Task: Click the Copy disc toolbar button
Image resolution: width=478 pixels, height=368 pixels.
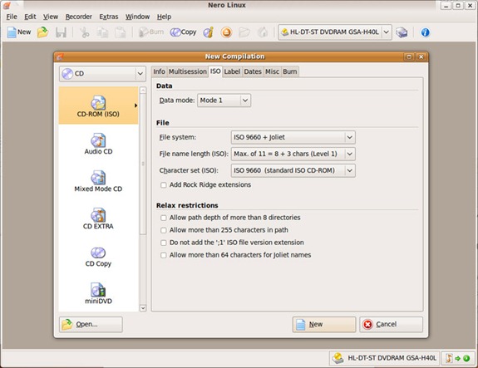Action: click(x=183, y=32)
